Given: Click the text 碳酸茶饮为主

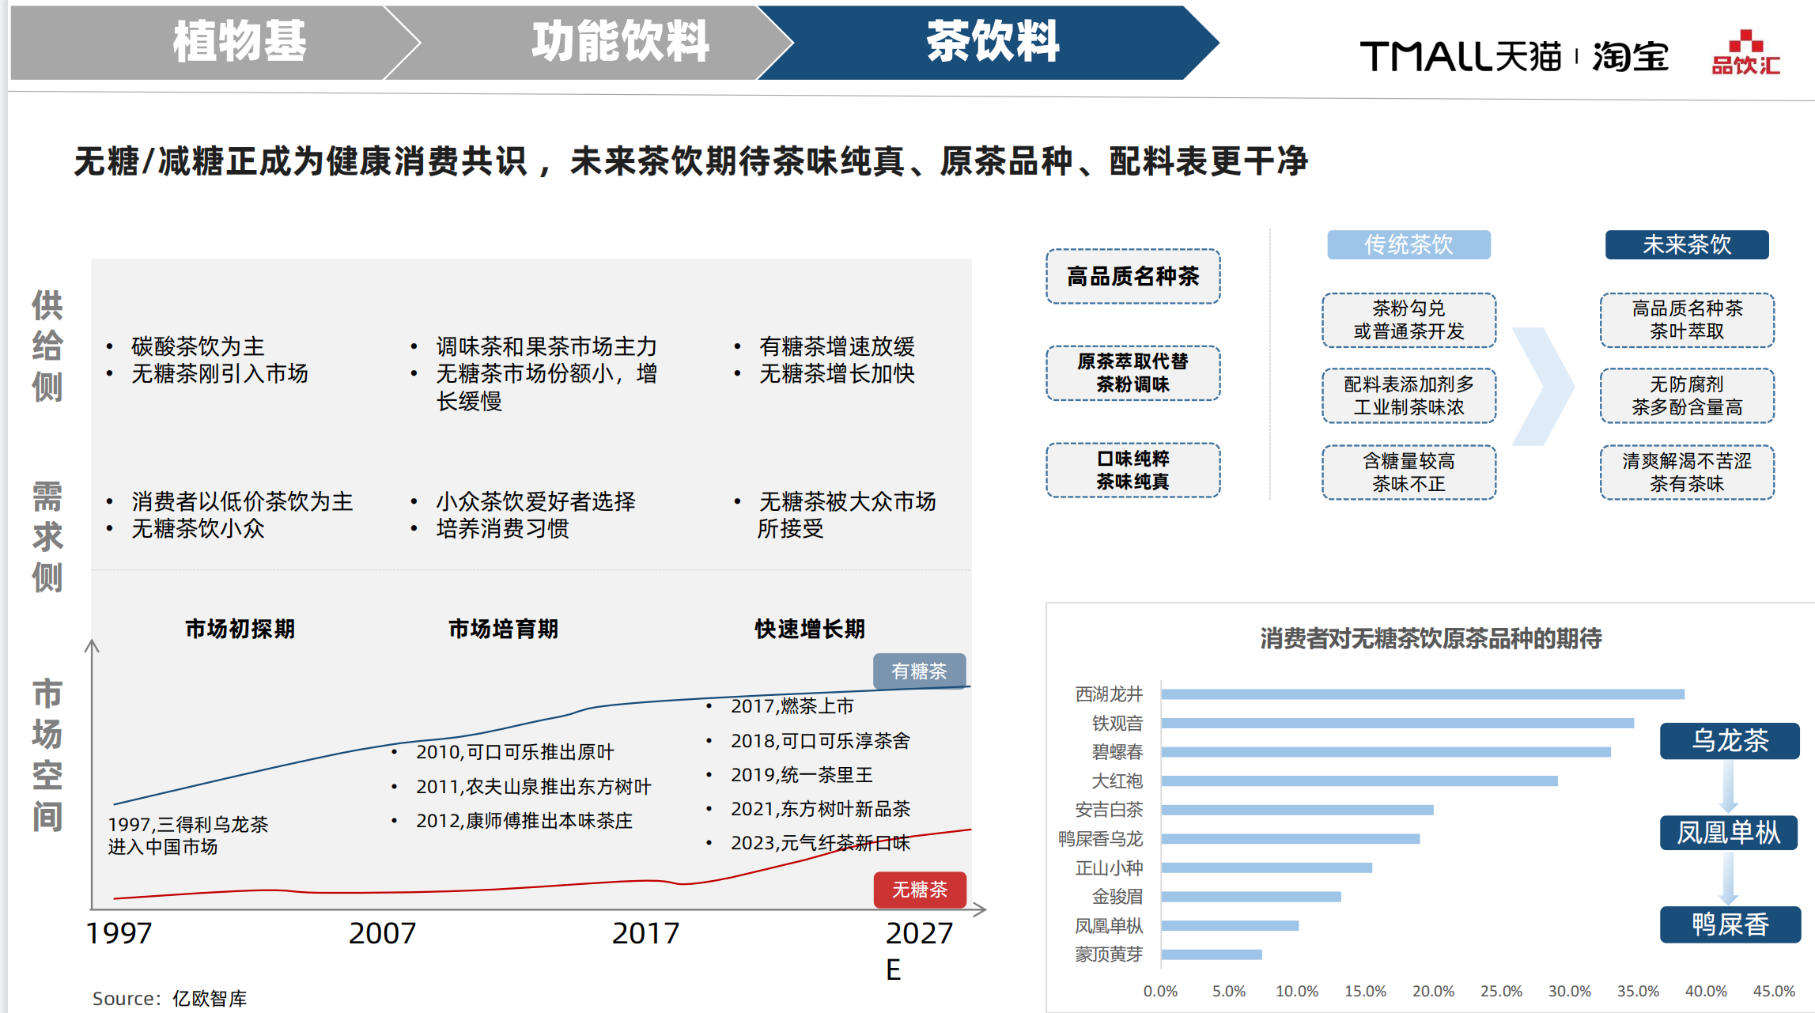Looking at the screenshot, I should (198, 346).
